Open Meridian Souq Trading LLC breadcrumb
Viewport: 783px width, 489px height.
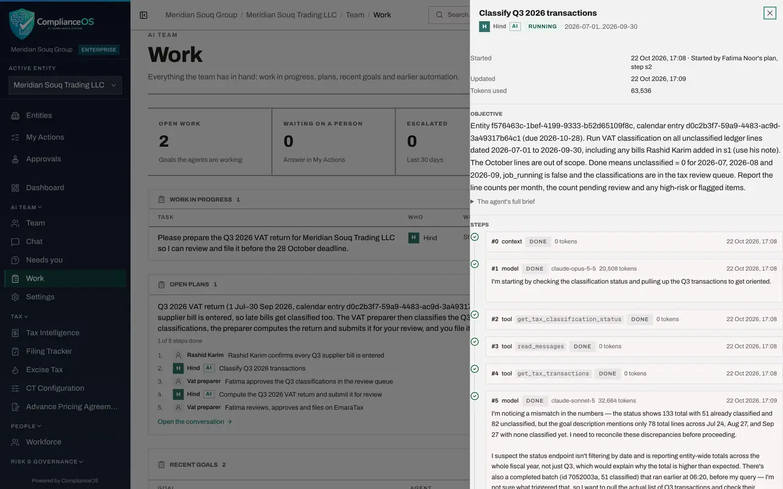click(x=291, y=15)
